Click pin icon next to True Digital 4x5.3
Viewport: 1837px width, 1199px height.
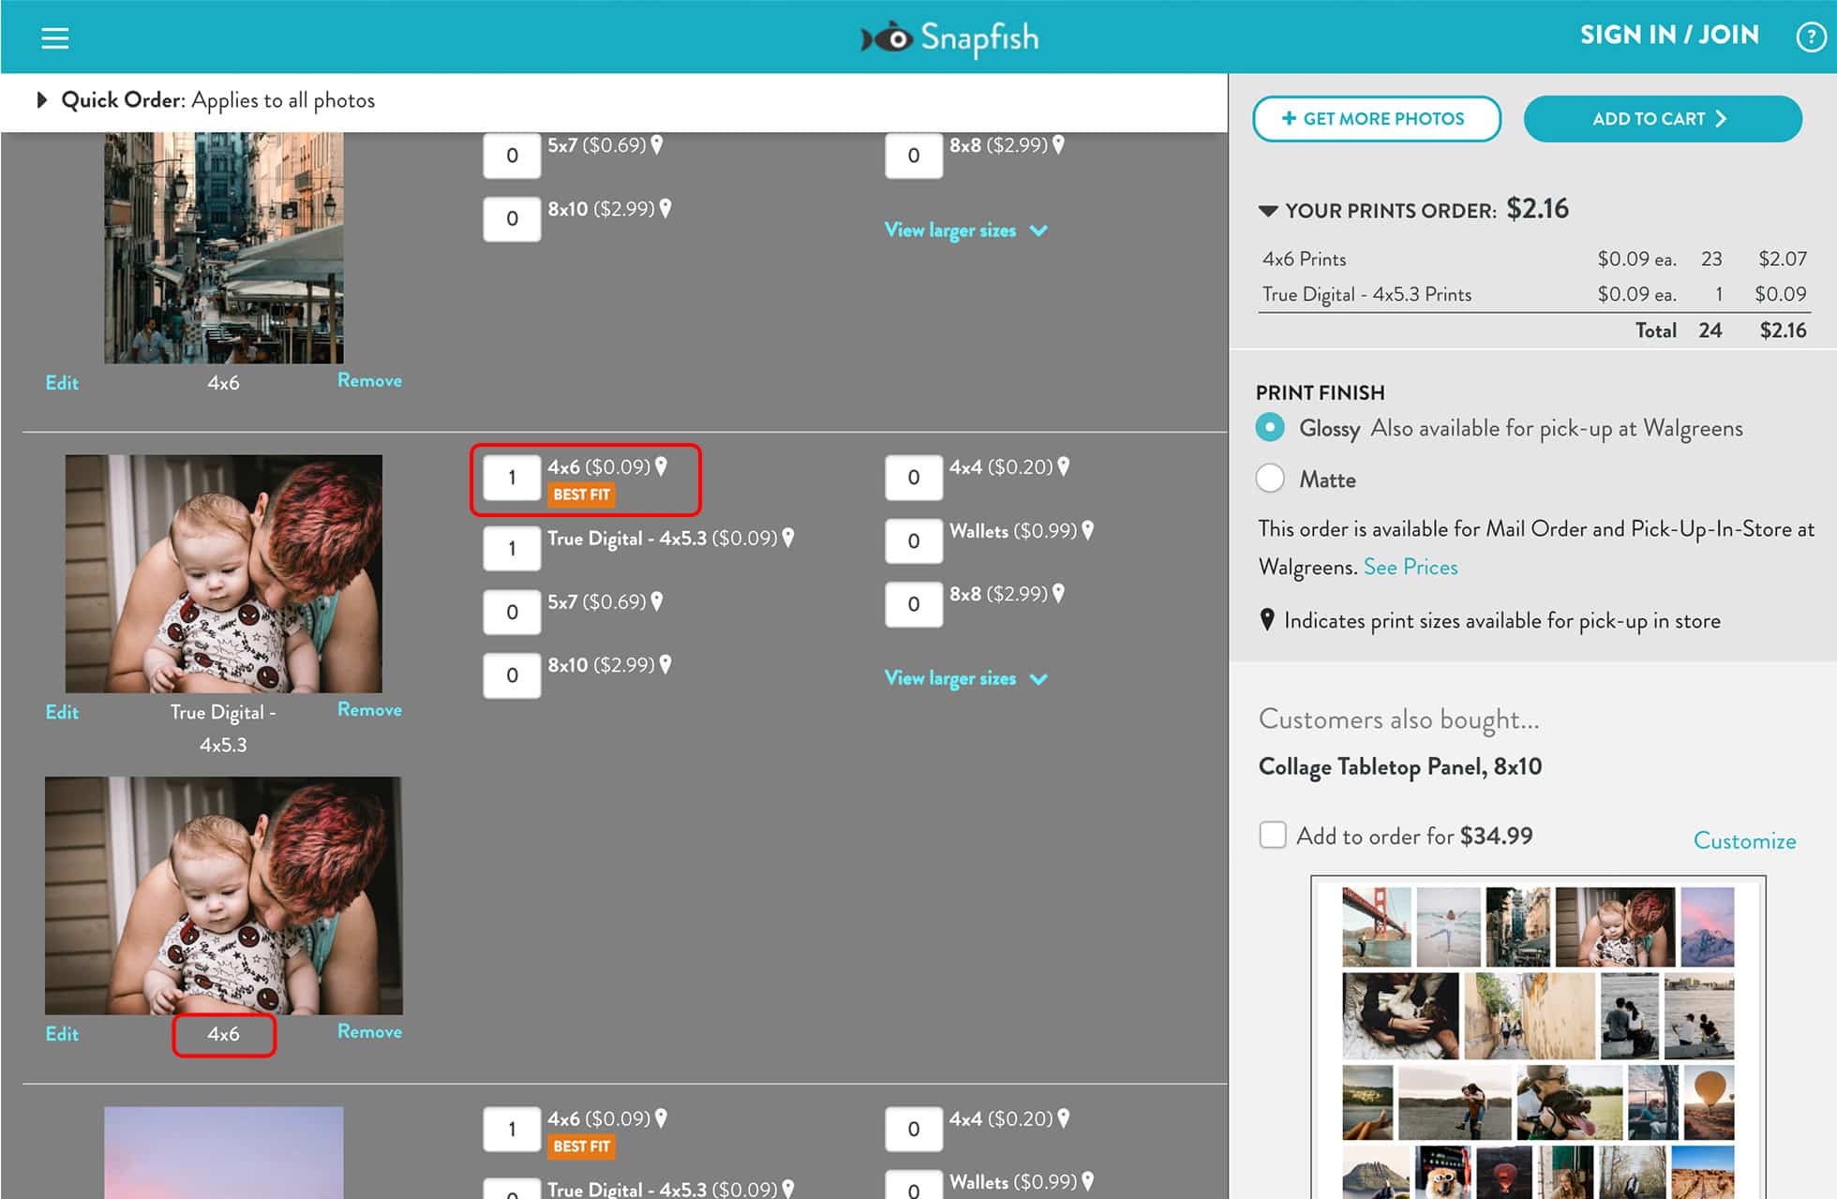pyautogui.click(x=788, y=538)
